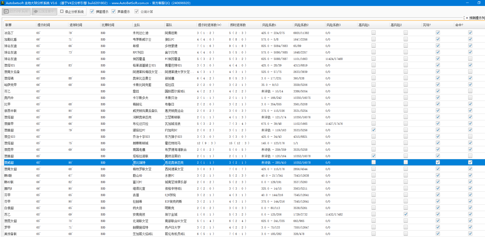Click the 命中? column header
The image size is (485, 237).
pyautogui.click(x=459, y=25)
